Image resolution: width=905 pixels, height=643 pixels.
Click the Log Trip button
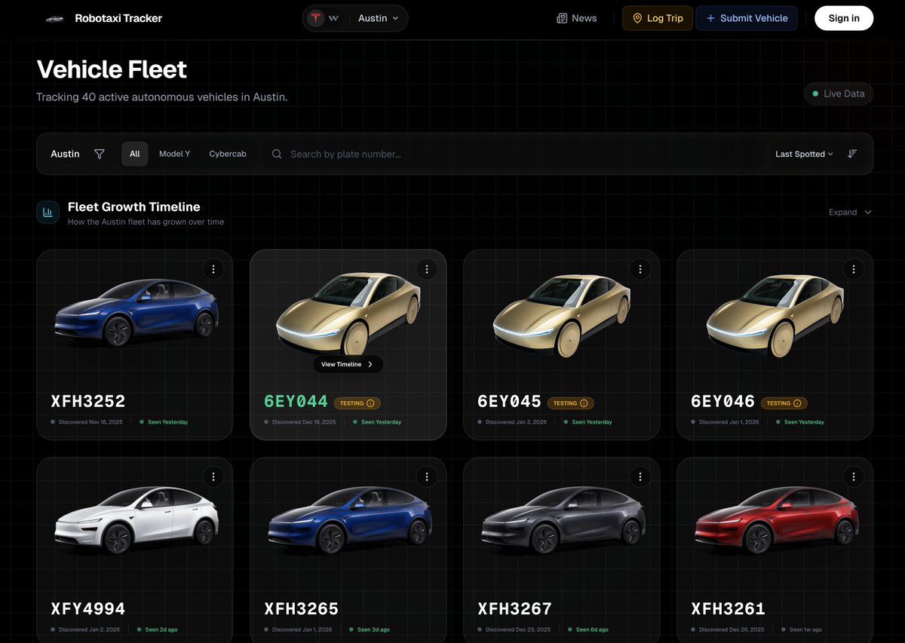[658, 18]
